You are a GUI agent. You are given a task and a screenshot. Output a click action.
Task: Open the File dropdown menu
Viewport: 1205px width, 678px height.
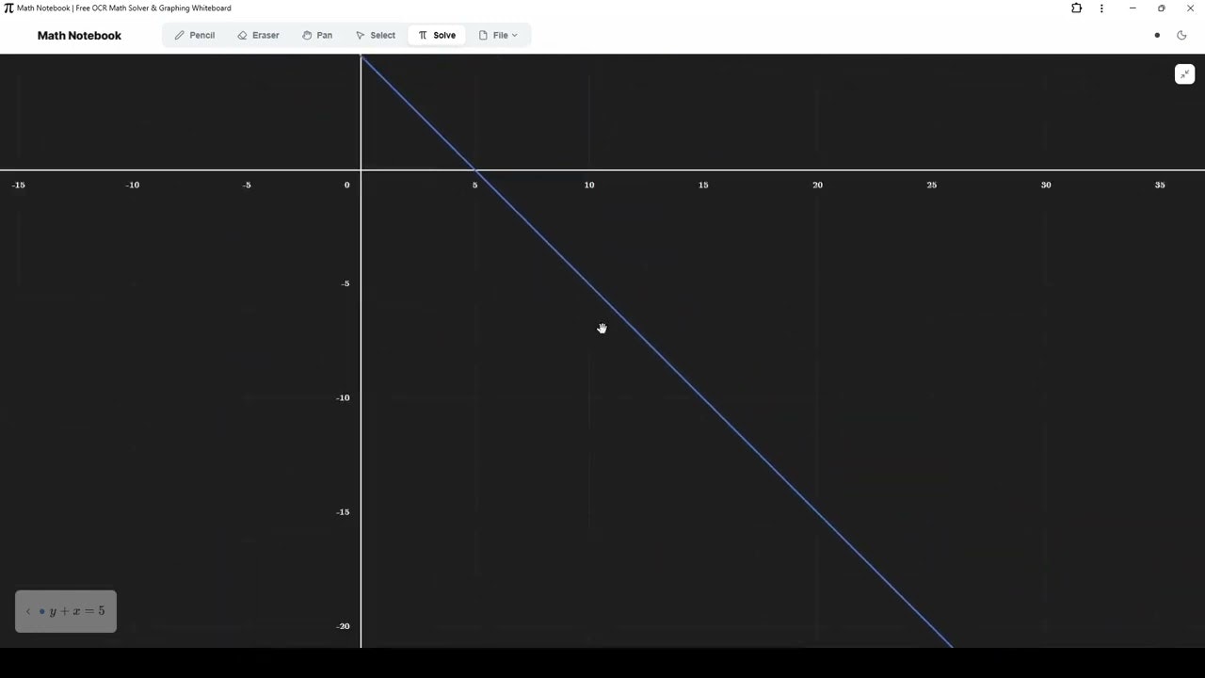click(498, 35)
